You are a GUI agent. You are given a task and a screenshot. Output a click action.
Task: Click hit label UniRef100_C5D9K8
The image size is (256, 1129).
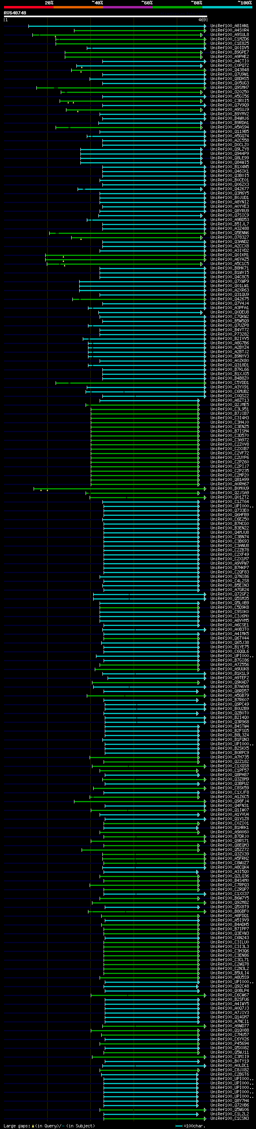[229, 607]
